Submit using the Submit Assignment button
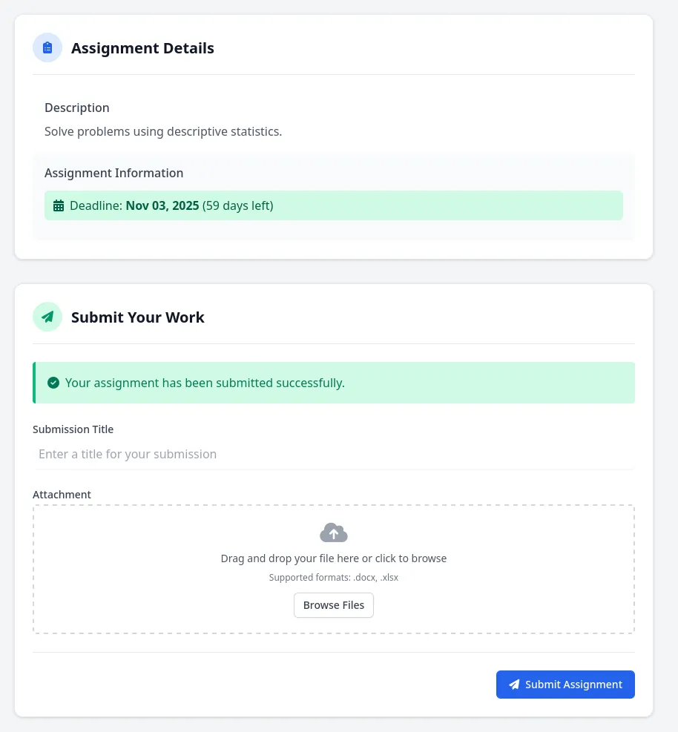Viewport: 678px width, 732px height. pos(565,685)
